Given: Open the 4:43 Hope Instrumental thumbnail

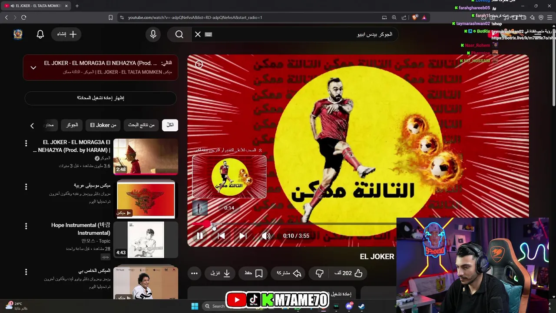Looking at the screenshot, I should pos(146,240).
